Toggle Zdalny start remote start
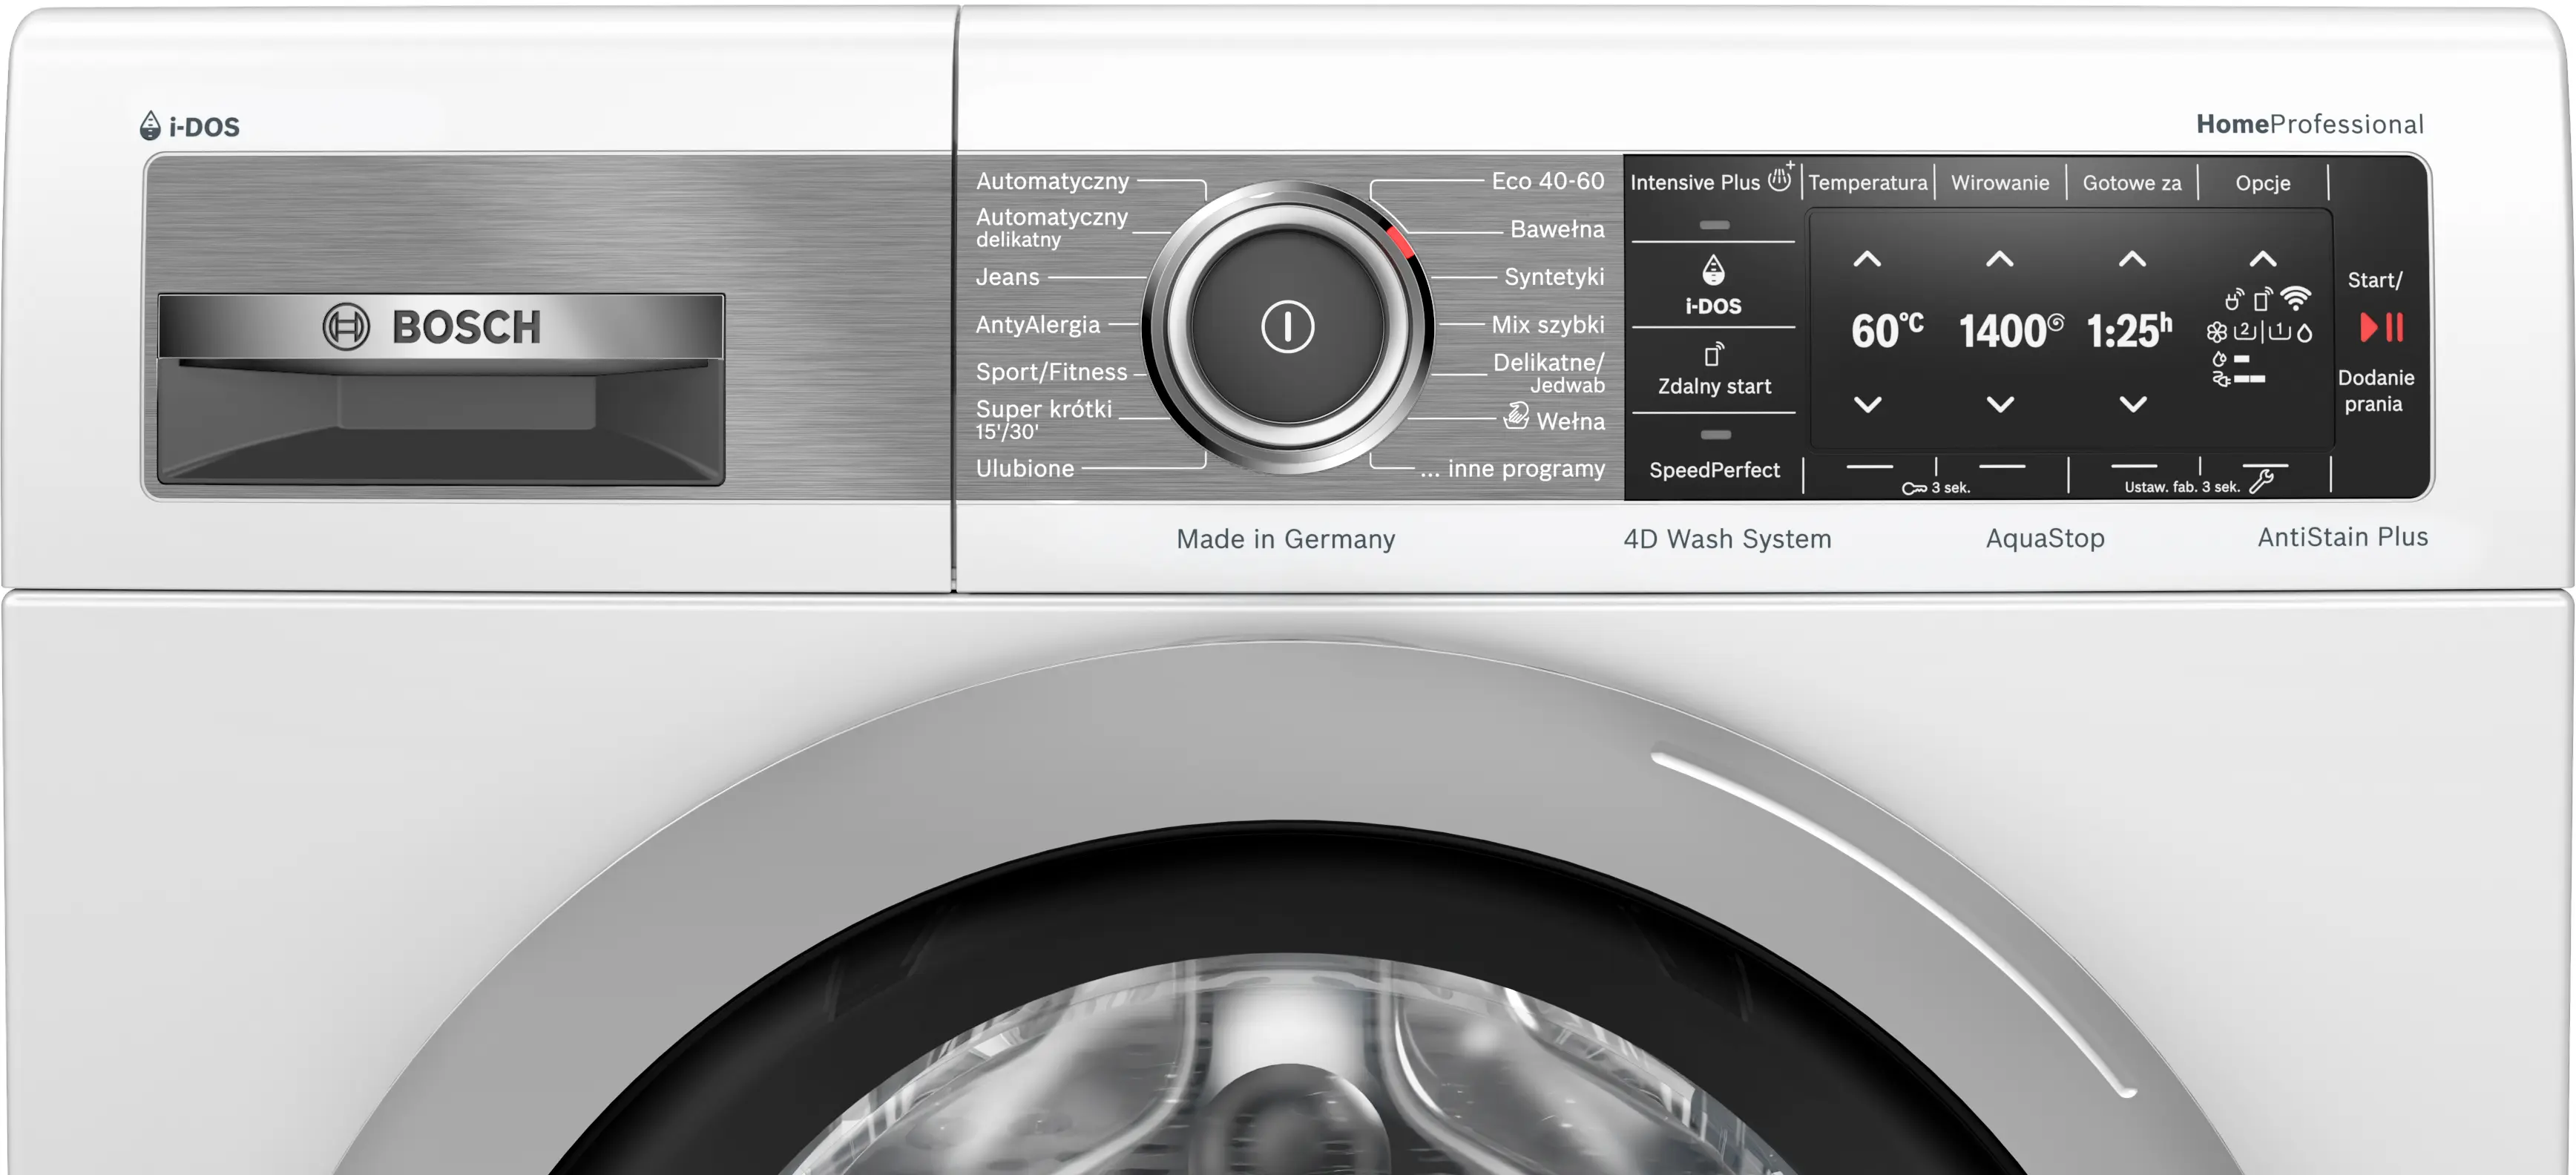This screenshot has width=2576, height=1175. click(x=1714, y=385)
